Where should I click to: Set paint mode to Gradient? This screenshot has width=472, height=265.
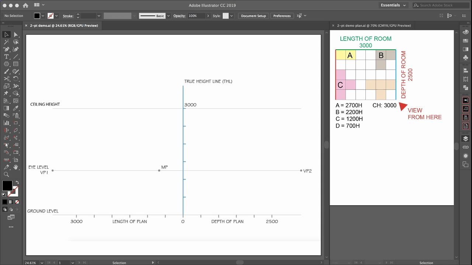coord(11,202)
